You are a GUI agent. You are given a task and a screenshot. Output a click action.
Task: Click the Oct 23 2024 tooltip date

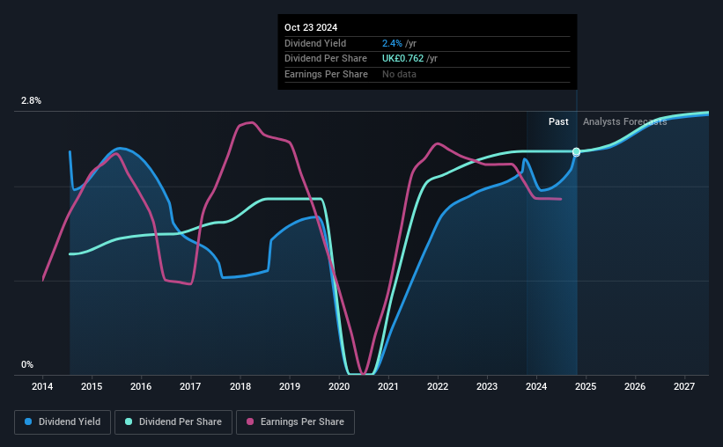[311, 27]
